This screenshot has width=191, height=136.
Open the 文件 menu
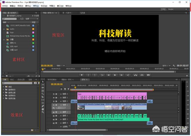coord(5,6)
